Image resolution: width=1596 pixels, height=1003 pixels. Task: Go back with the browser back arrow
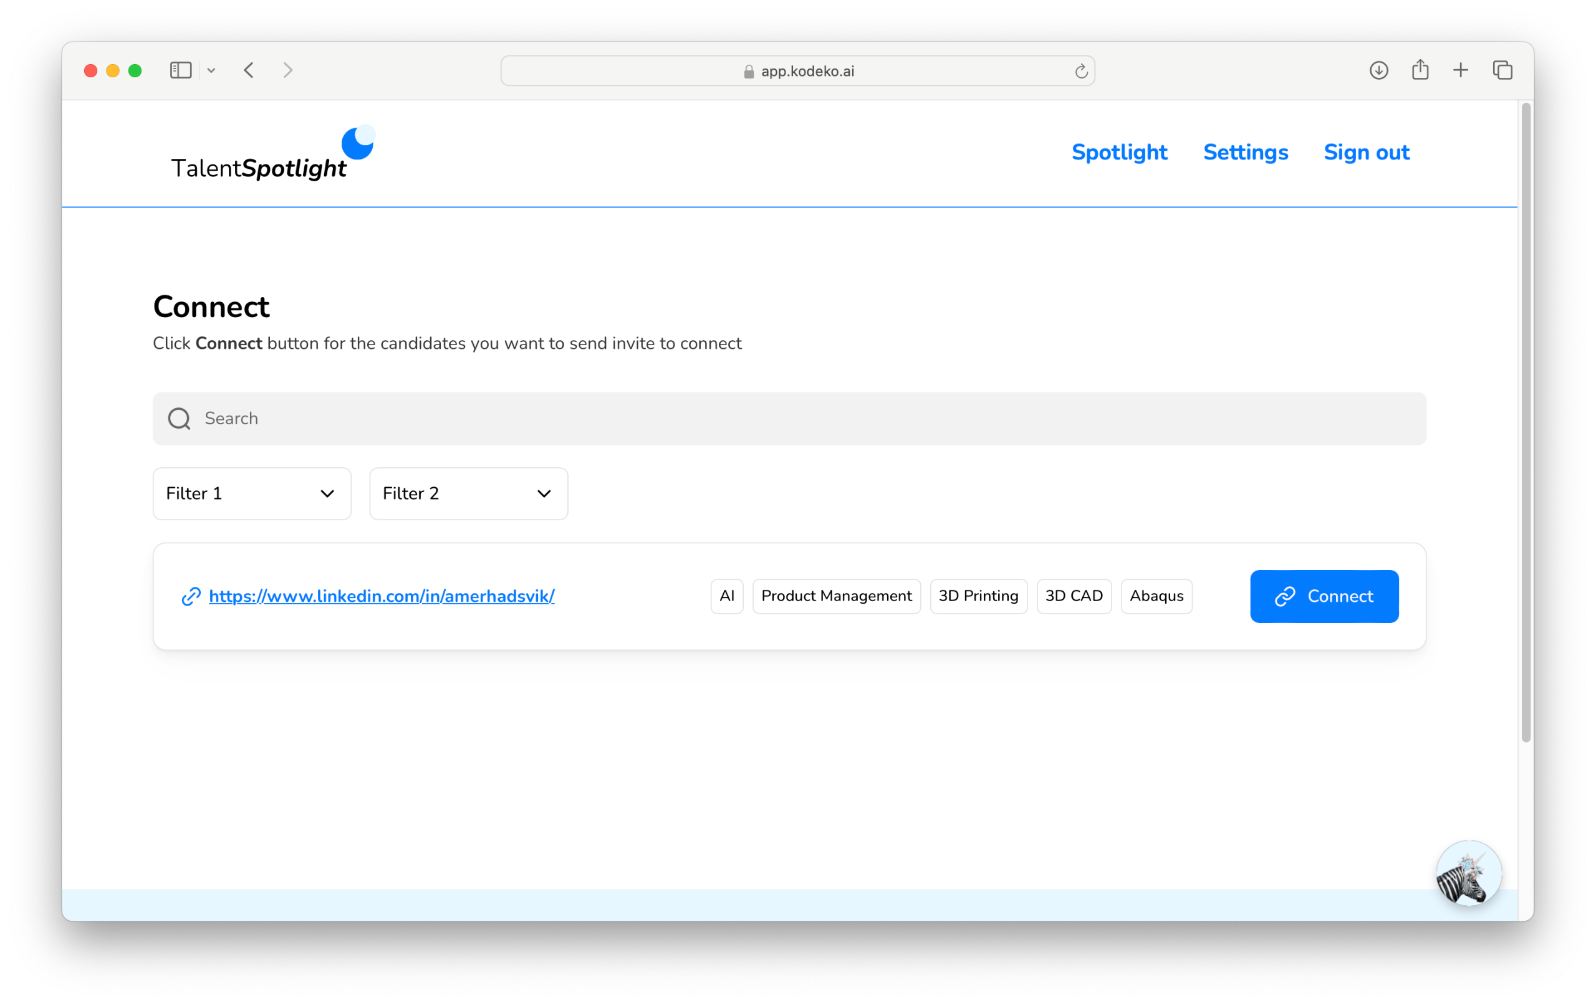point(249,70)
